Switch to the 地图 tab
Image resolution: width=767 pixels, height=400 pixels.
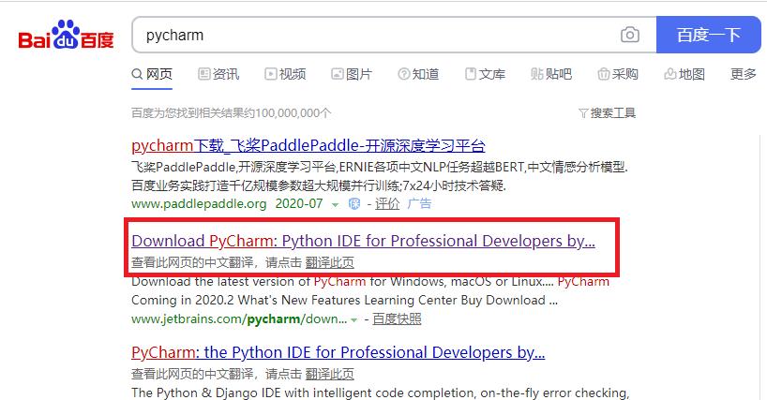684,74
